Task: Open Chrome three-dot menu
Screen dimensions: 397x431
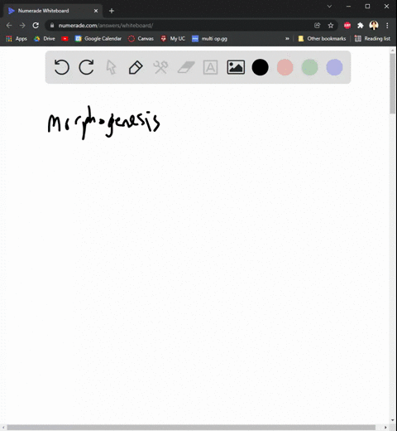Action: [387, 26]
